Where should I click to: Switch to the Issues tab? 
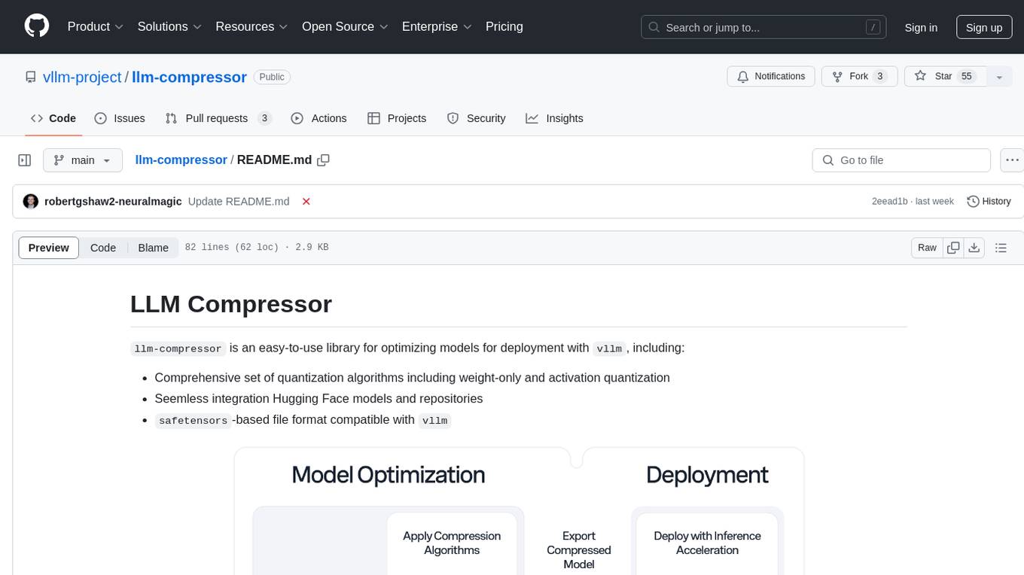(x=120, y=118)
